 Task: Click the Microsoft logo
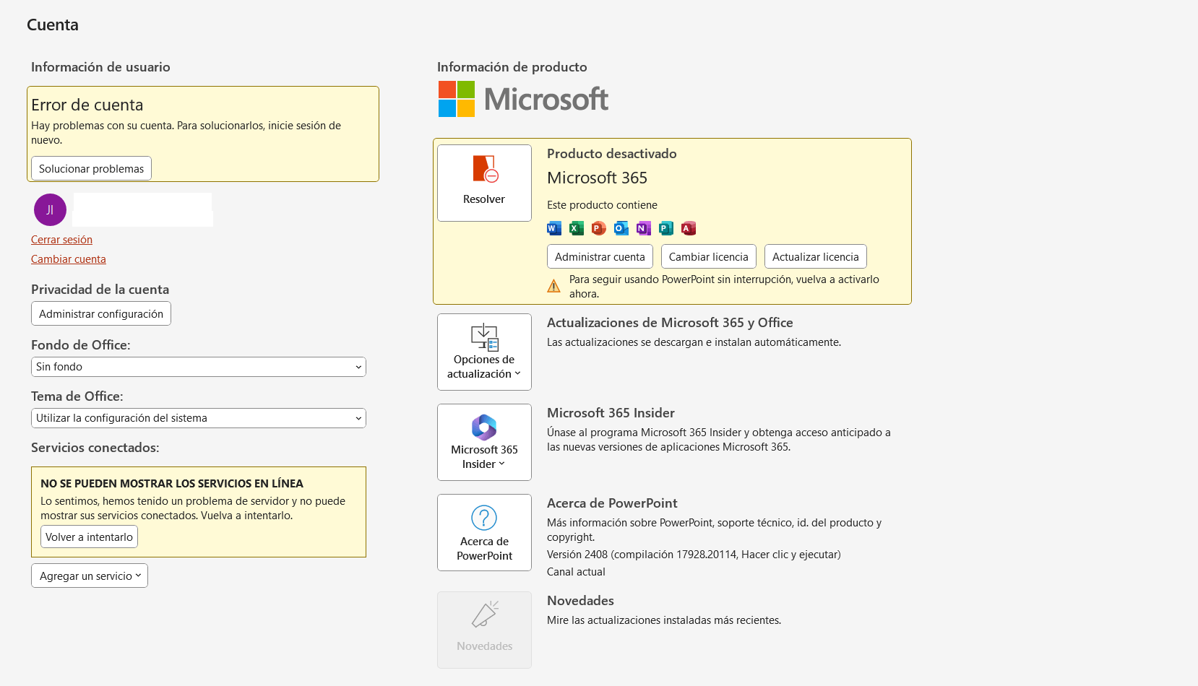523,99
